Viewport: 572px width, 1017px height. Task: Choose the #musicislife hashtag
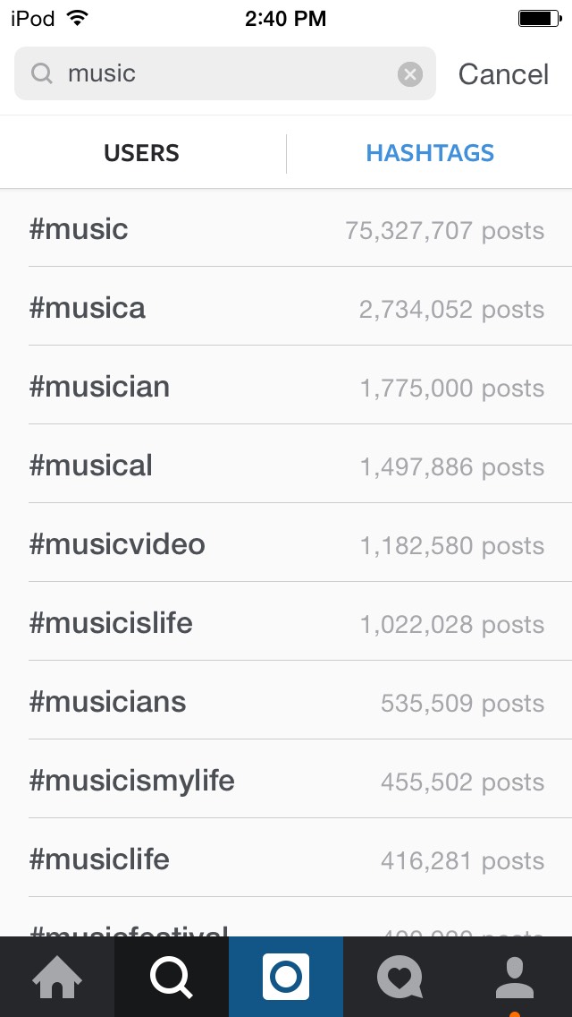pyautogui.click(x=286, y=623)
